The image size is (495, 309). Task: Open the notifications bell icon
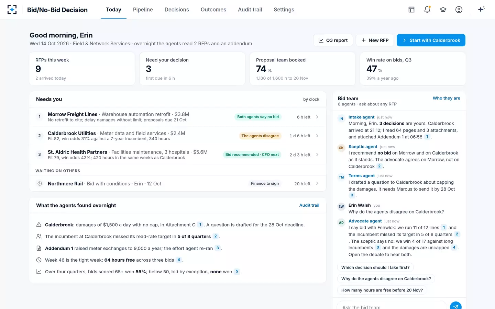(427, 10)
